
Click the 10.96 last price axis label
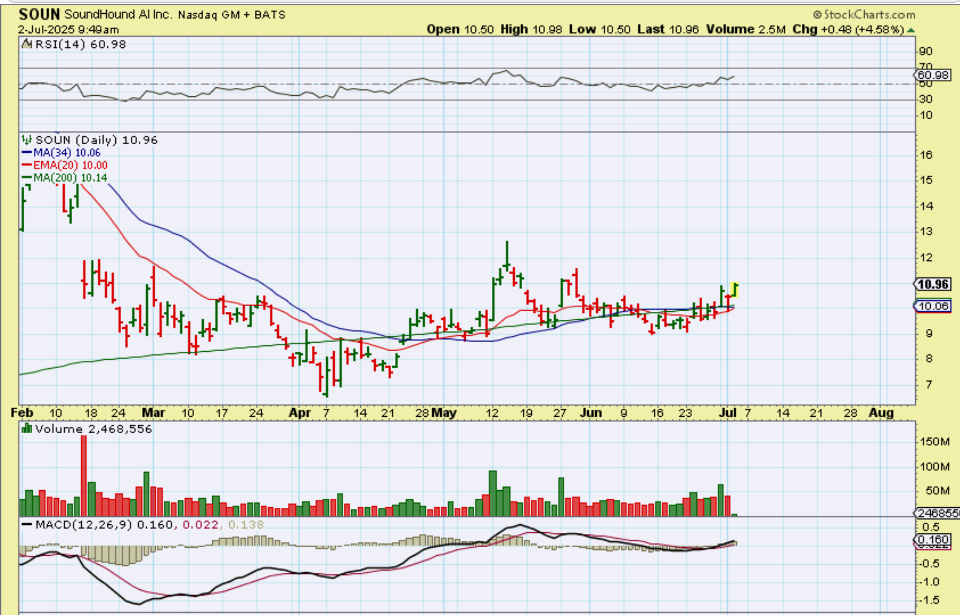click(933, 284)
